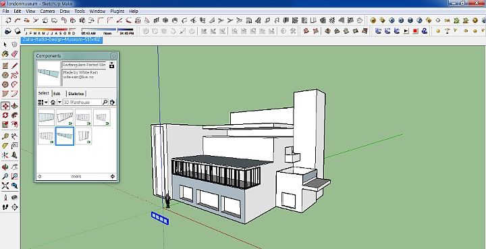Image resolution: width=486 pixels, height=249 pixels.
Task: Click the component name field 'Rectangulare Parted Win'
Action: pos(84,65)
